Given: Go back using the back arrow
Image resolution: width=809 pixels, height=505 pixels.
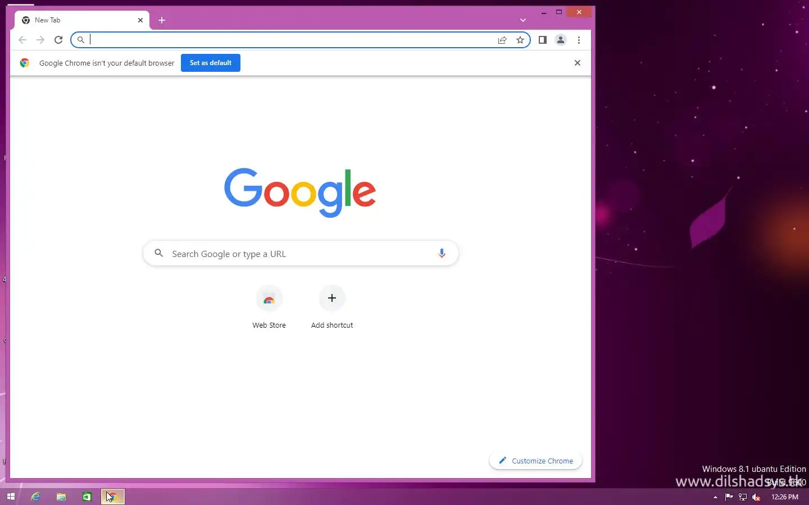Looking at the screenshot, I should [x=22, y=40].
